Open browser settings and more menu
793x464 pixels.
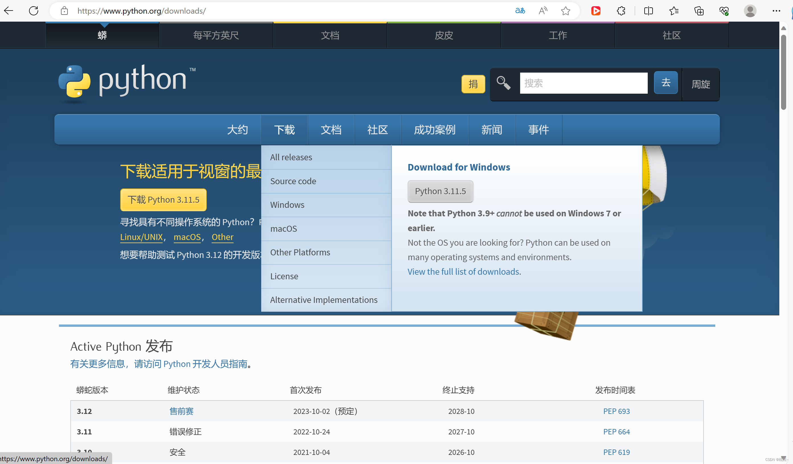pyautogui.click(x=776, y=11)
